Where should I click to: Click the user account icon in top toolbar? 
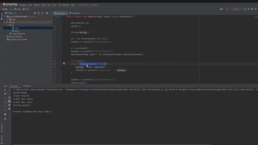[x=222, y=9]
